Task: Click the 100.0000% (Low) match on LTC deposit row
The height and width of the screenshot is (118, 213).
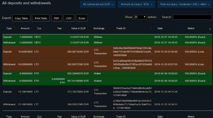Action: (x=194, y=52)
